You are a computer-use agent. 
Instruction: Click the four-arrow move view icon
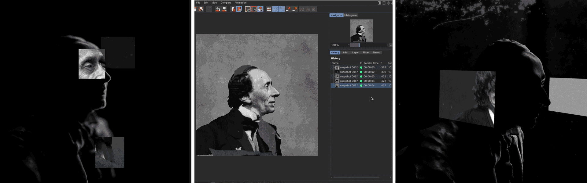click(x=389, y=3)
